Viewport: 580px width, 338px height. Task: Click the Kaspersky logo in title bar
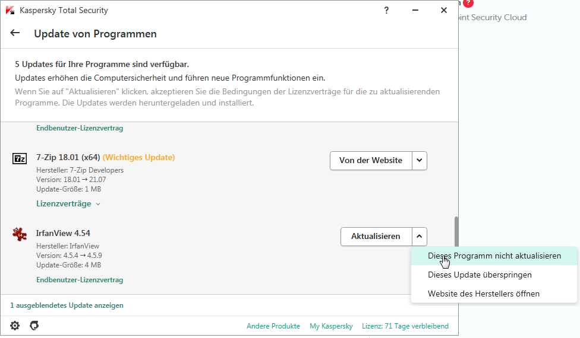point(10,10)
